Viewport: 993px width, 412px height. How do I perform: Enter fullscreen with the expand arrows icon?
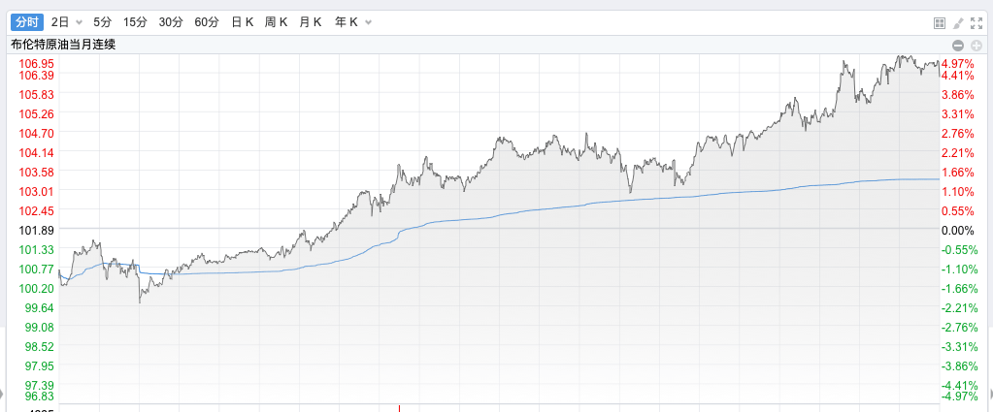[976, 22]
